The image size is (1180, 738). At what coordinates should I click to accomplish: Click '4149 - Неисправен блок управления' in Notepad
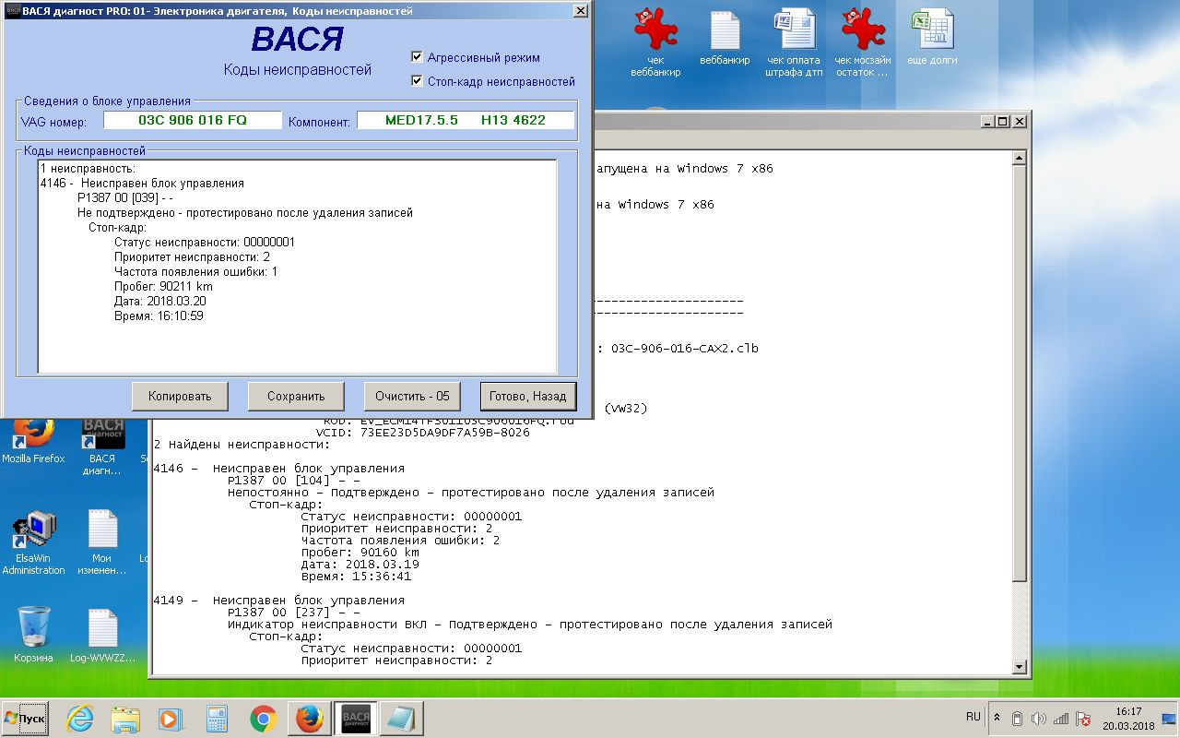click(x=278, y=601)
